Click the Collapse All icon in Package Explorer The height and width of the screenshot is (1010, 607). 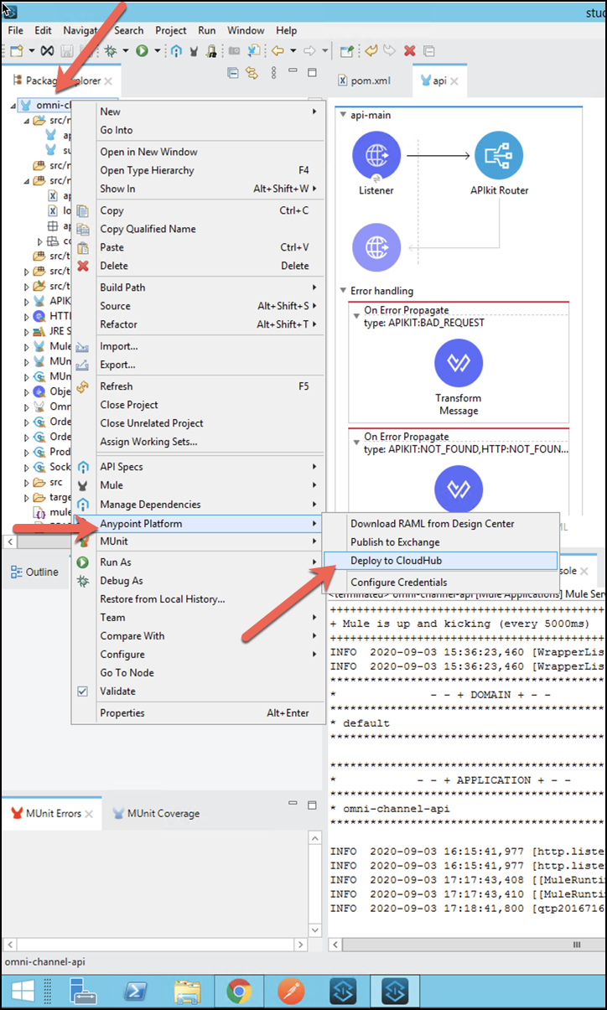click(x=233, y=73)
